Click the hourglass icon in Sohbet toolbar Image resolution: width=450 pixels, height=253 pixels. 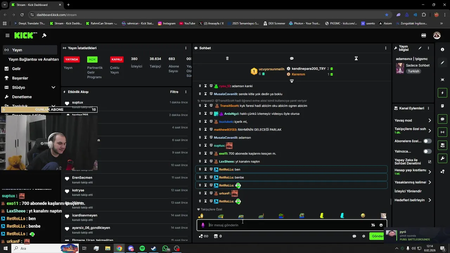(x=356, y=58)
